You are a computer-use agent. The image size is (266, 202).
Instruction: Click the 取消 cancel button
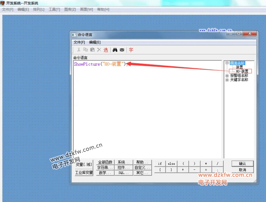[242, 170]
